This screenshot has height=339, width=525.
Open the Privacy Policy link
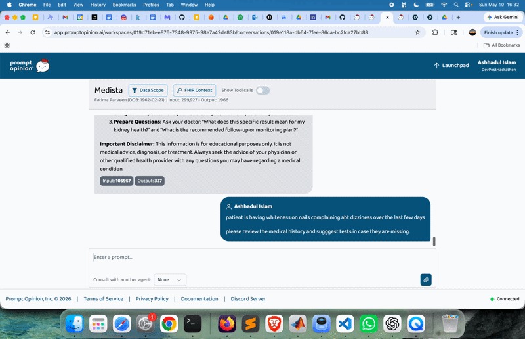(152, 299)
